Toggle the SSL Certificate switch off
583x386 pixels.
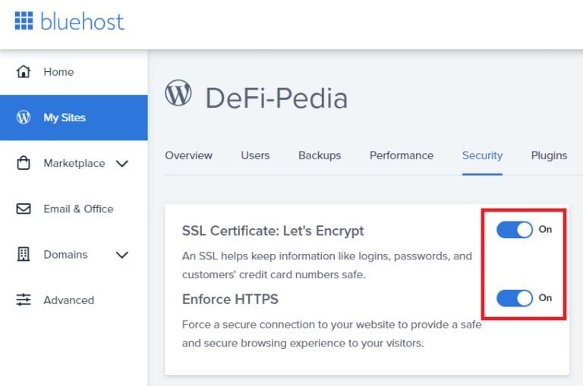pyautogui.click(x=515, y=230)
